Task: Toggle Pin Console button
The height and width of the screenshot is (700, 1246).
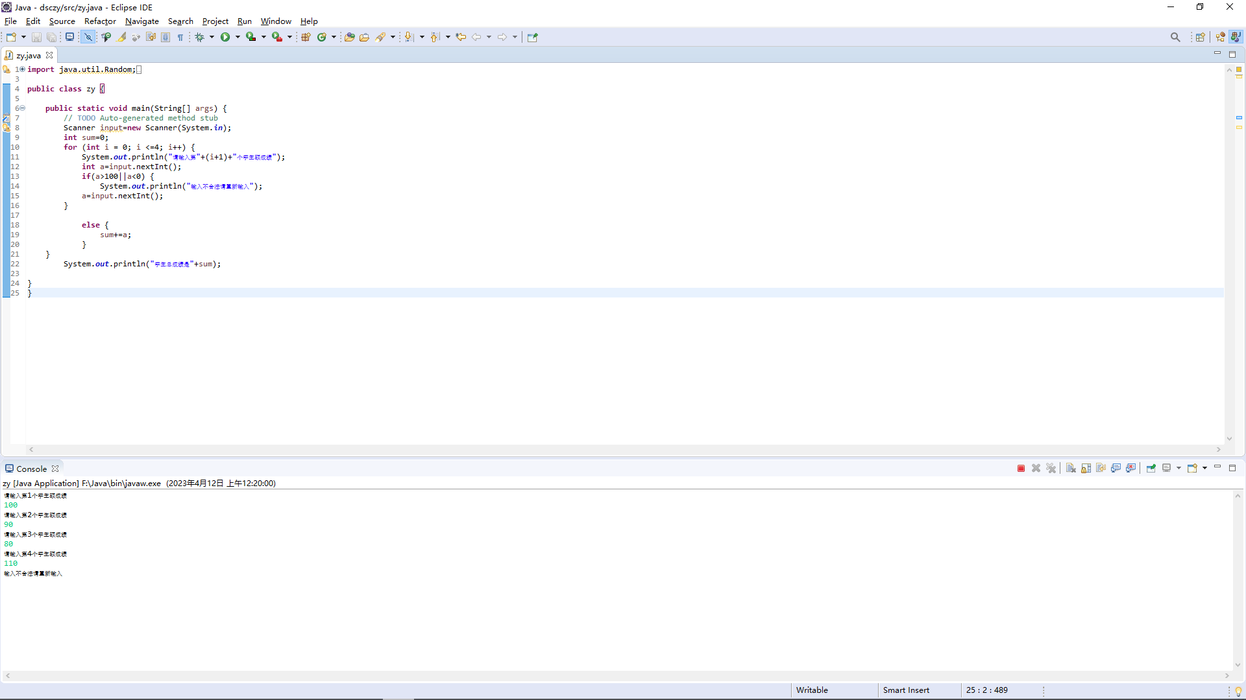Action: tap(1151, 469)
